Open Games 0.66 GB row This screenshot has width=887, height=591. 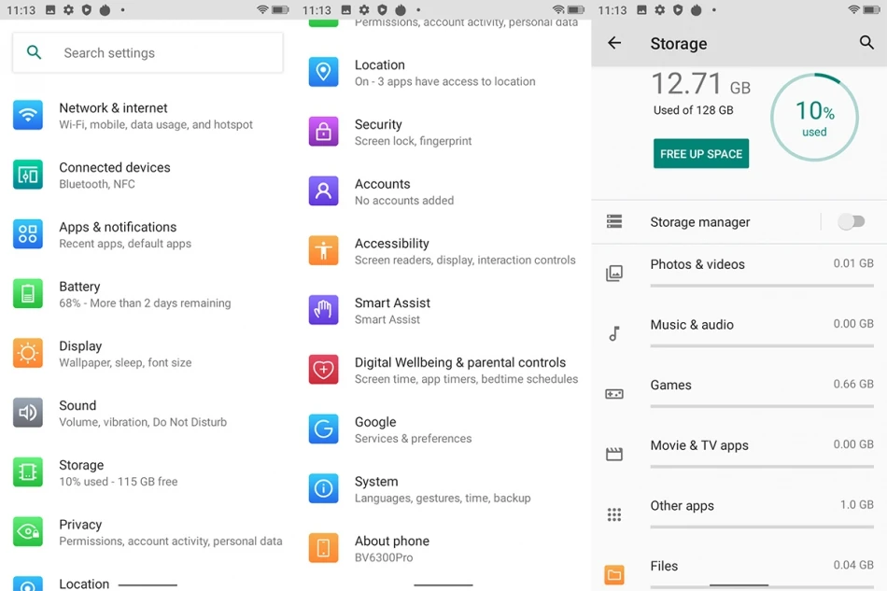click(x=739, y=394)
